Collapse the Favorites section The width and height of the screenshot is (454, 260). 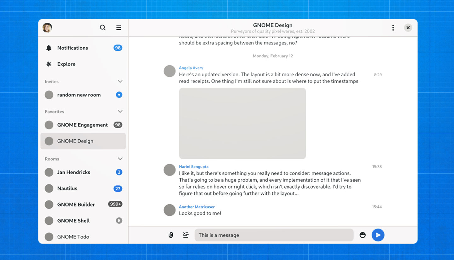pos(120,111)
